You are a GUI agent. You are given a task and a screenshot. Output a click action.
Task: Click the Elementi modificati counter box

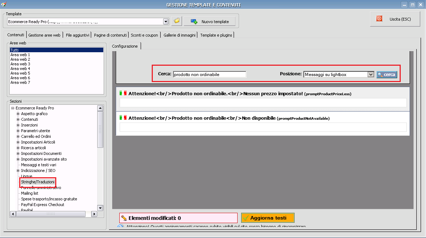click(x=178, y=218)
